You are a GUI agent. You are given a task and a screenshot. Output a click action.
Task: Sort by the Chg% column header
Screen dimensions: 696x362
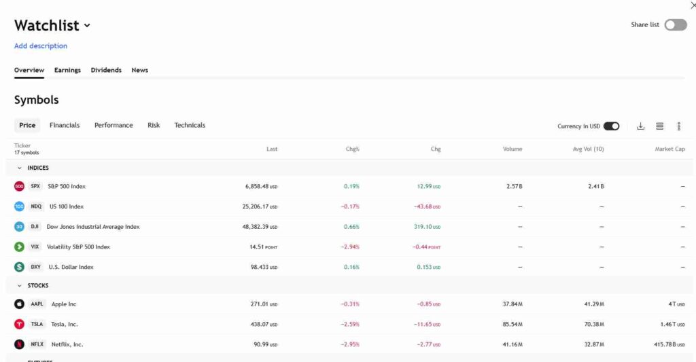pyautogui.click(x=352, y=149)
